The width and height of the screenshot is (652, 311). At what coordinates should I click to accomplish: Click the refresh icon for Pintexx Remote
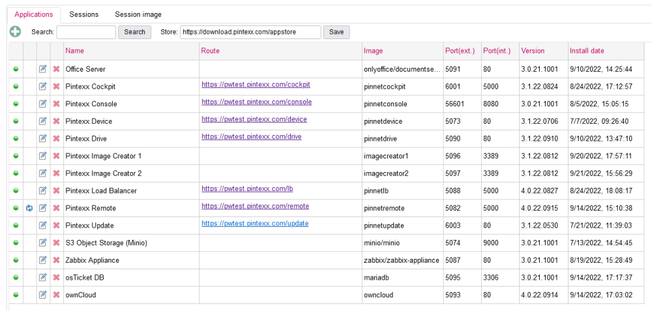pos(29,208)
